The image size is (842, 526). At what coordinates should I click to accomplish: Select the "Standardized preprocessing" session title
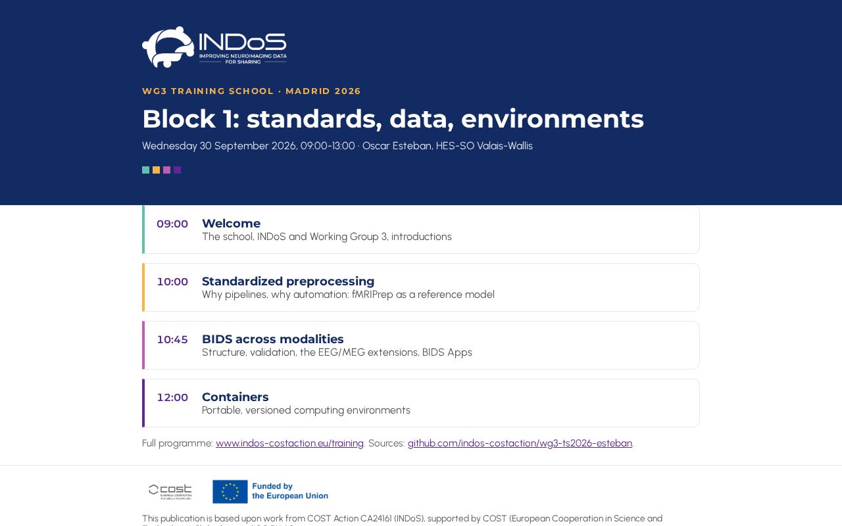pos(288,281)
